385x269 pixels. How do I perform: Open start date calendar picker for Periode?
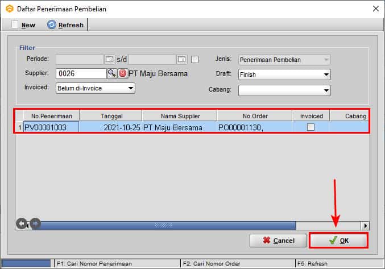(110, 59)
